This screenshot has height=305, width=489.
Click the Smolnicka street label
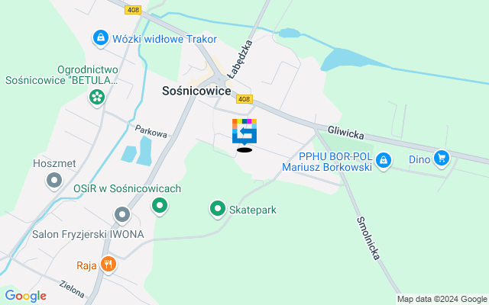click(368, 239)
